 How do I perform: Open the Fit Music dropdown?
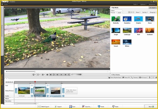(143, 77)
